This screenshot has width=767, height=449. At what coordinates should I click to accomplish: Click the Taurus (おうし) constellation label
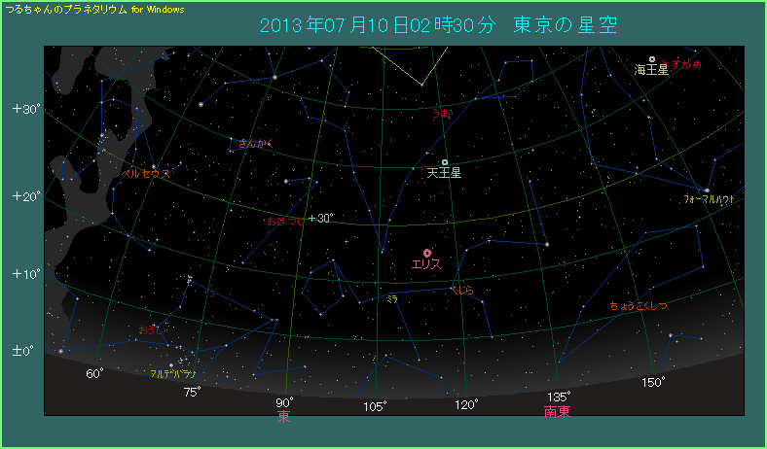pyautogui.click(x=152, y=330)
